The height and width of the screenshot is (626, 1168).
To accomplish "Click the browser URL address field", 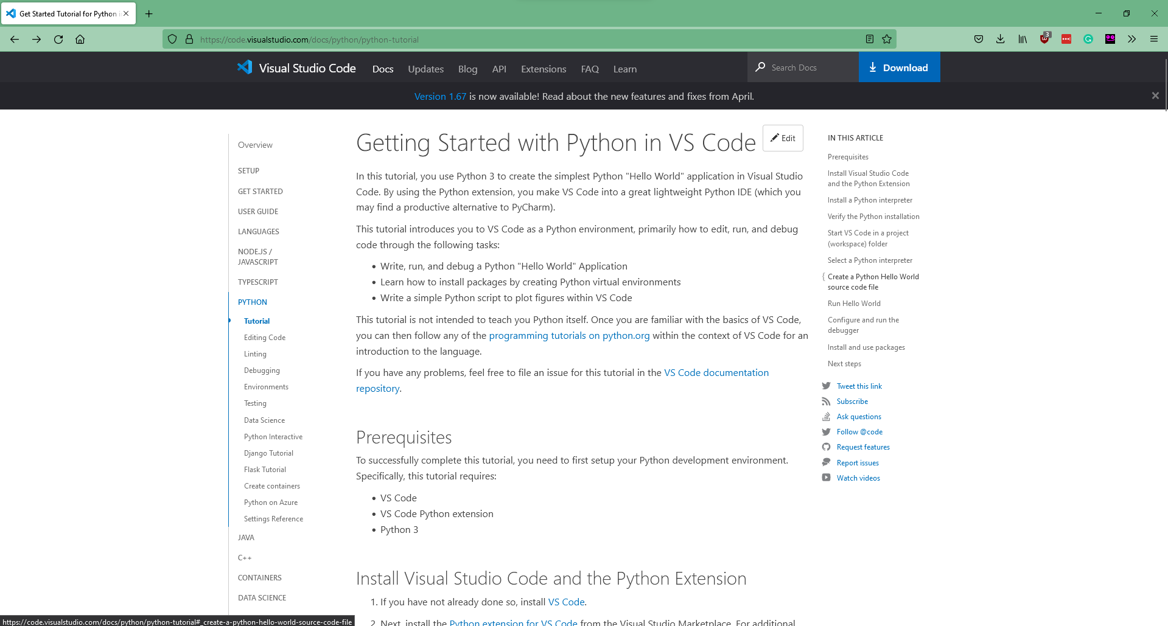I will point(529,40).
